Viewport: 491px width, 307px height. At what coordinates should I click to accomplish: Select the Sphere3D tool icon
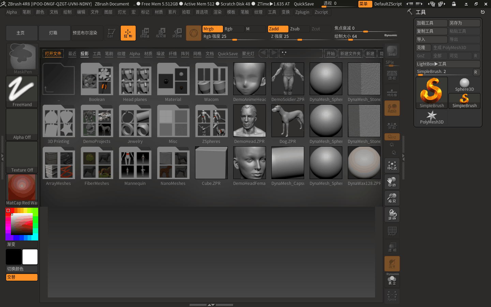464,85
